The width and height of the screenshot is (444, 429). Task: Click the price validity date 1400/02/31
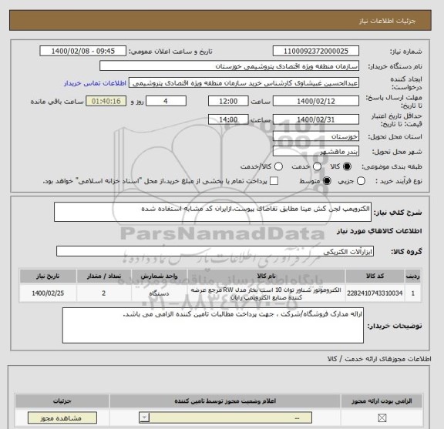316,119
